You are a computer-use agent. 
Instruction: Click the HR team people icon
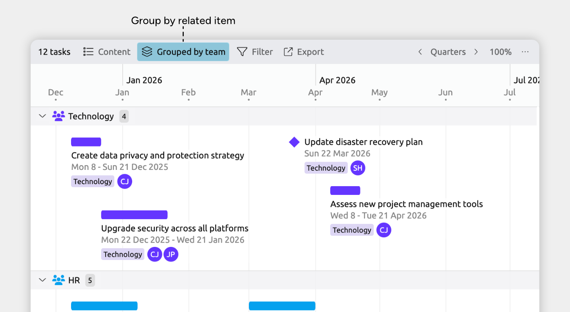click(58, 280)
